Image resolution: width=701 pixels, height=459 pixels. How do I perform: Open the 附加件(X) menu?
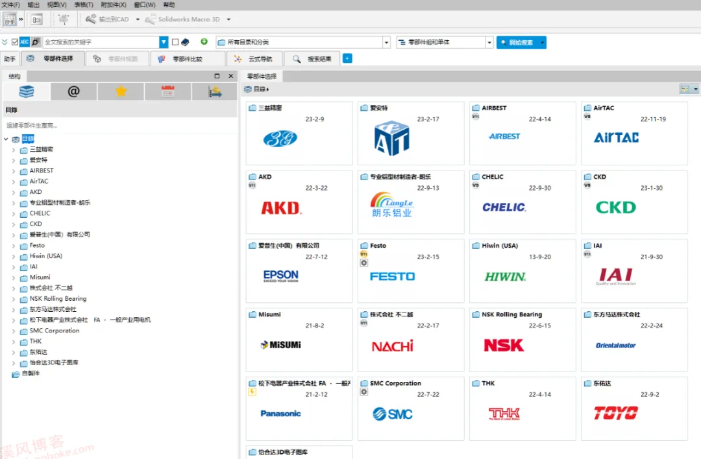point(114,5)
